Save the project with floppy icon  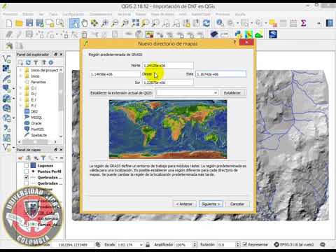29,23
